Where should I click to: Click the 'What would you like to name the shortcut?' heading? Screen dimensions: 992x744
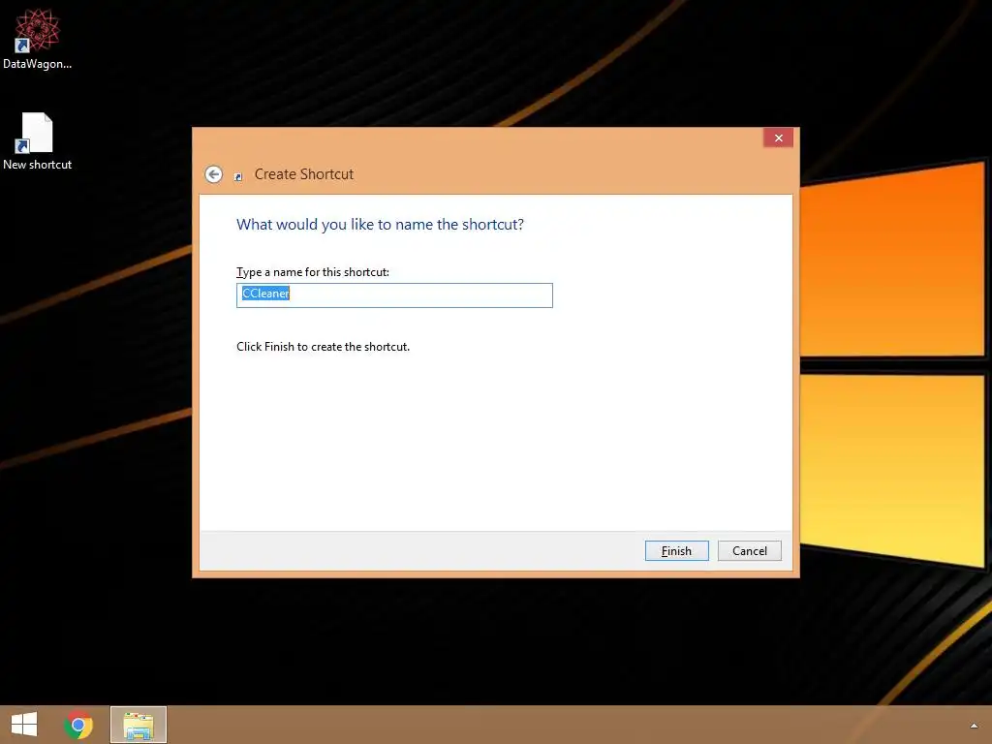[x=380, y=225]
